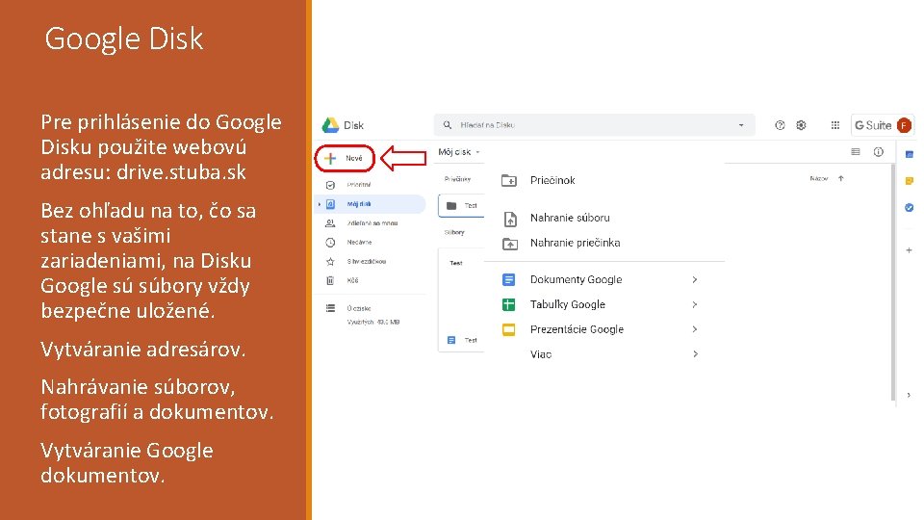Select Môj disk in the sidebar
The width and height of the screenshot is (924, 520).
point(370,204)
